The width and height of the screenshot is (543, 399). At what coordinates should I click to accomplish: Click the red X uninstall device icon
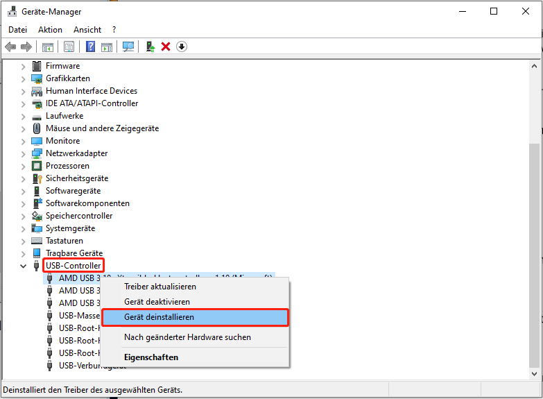[166, 46]
